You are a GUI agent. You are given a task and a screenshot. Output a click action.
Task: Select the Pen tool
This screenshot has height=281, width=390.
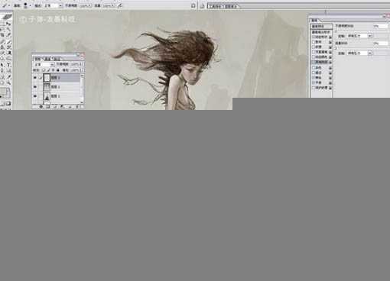click(3, 70)
